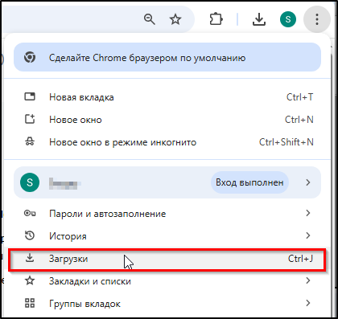Viewport: 338px width, 319px height.
Task: Close the three-dot Chrome menu button
Action: (317, 19)
